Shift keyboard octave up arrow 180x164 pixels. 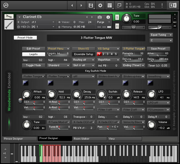point(5,149)
